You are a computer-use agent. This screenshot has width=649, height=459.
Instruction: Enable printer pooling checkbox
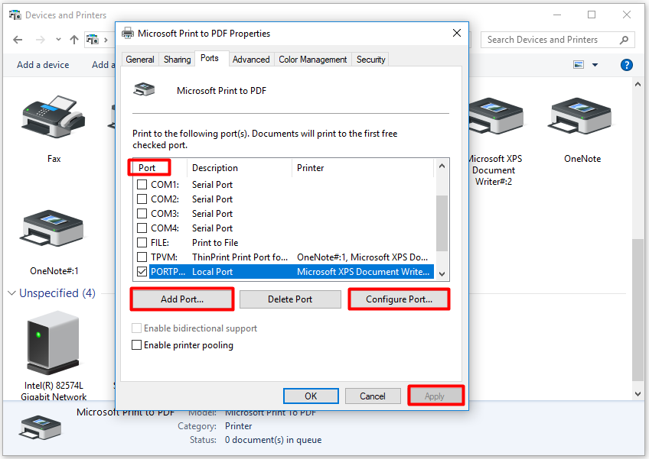136,344
